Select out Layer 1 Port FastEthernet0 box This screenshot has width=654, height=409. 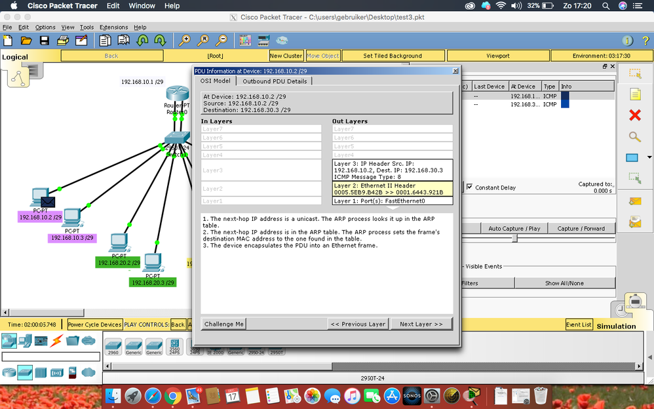coord(393,201)
